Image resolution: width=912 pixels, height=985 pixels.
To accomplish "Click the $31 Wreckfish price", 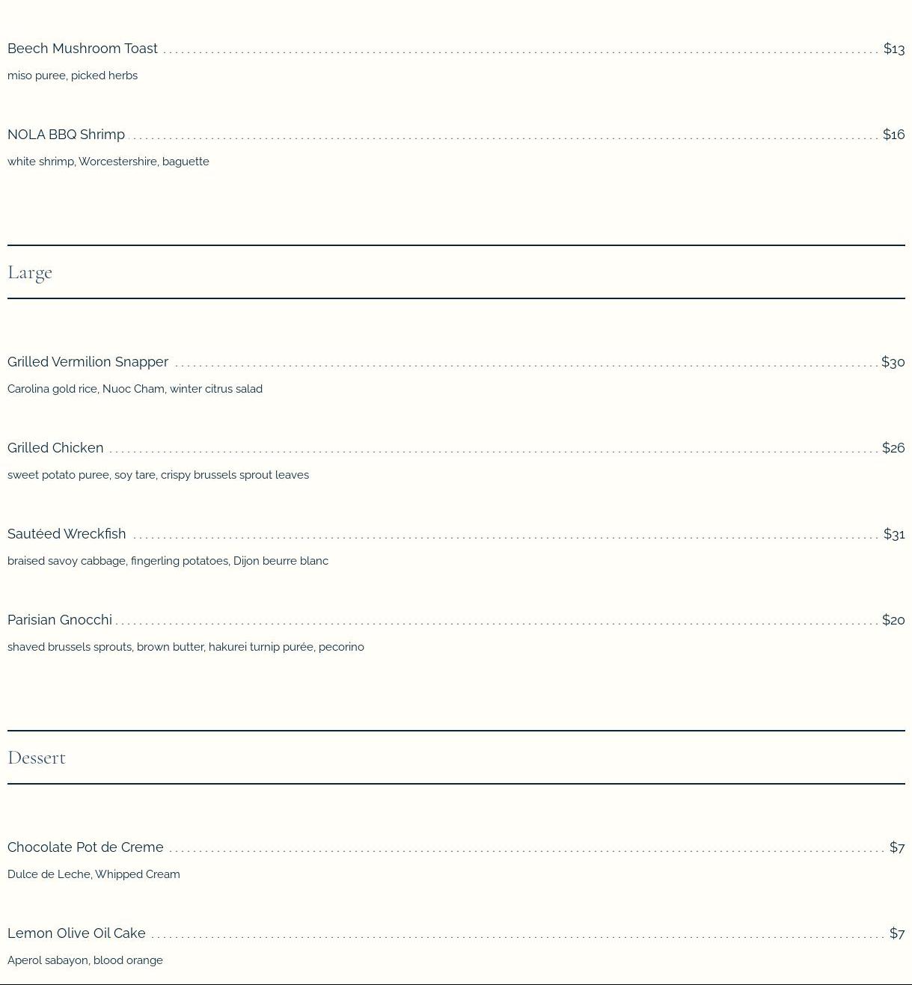I will click(893, 534).
